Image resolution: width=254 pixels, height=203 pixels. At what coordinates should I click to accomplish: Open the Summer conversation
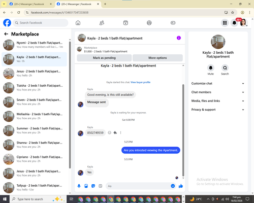click(x=34, y=130)
